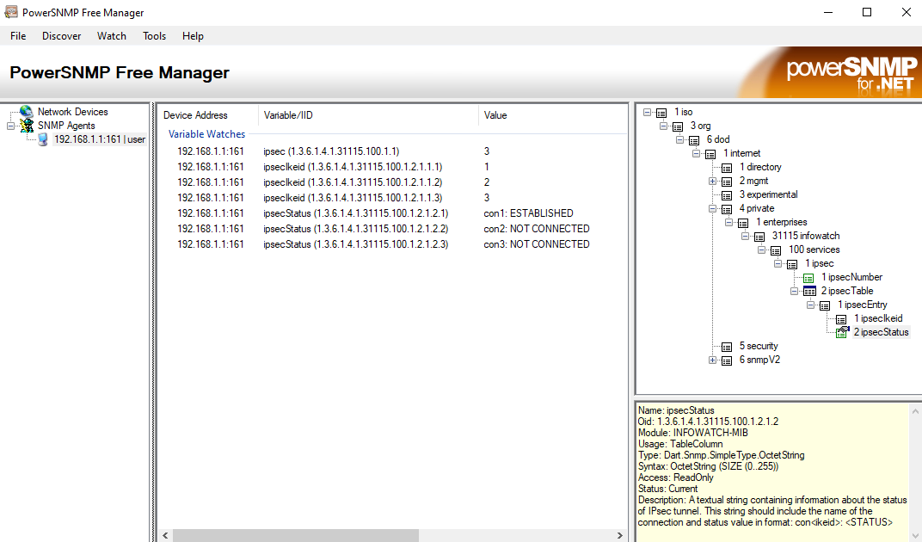Select the ipsecStatus row ending in .1.2.1
The image size is (922, 542).
tap(391, 213)
